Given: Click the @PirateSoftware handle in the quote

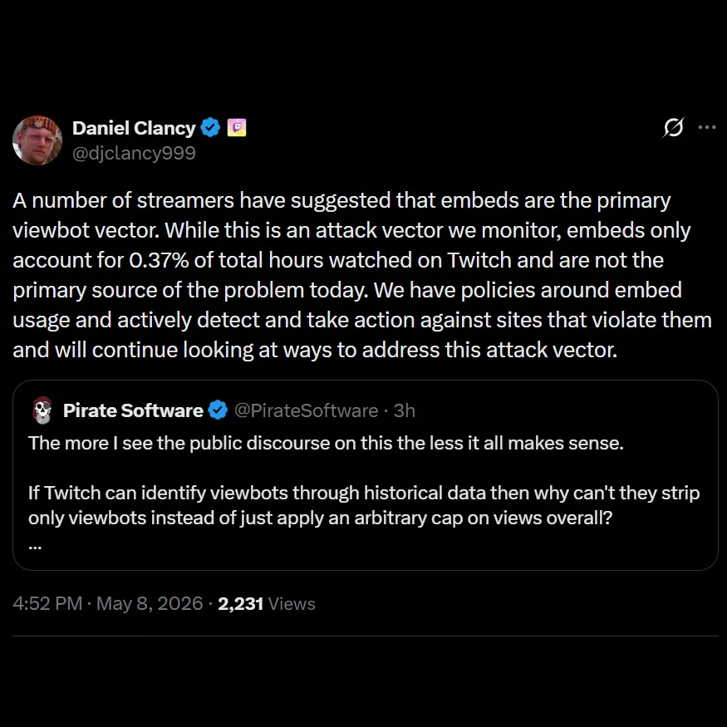Looking at the screenshot, I should click(x=306, y=410).
